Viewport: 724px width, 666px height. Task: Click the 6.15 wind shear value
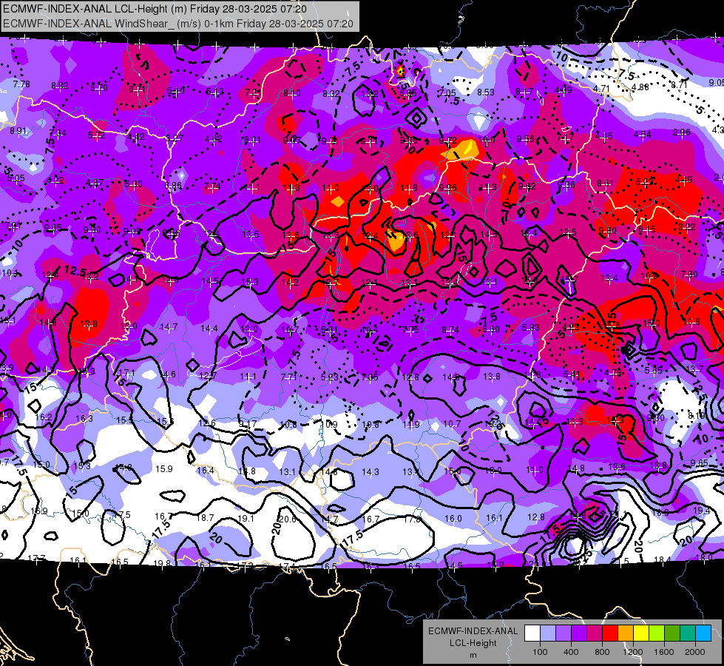pos(647,229)
